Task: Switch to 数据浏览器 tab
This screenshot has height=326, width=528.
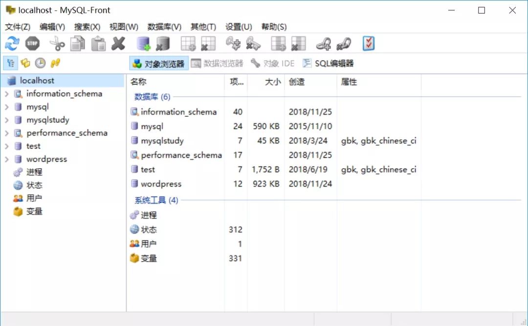Action: (217, 64)
